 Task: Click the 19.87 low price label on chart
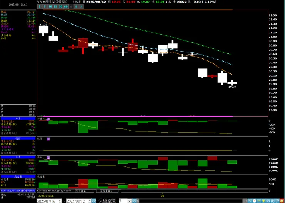[232, 87]
